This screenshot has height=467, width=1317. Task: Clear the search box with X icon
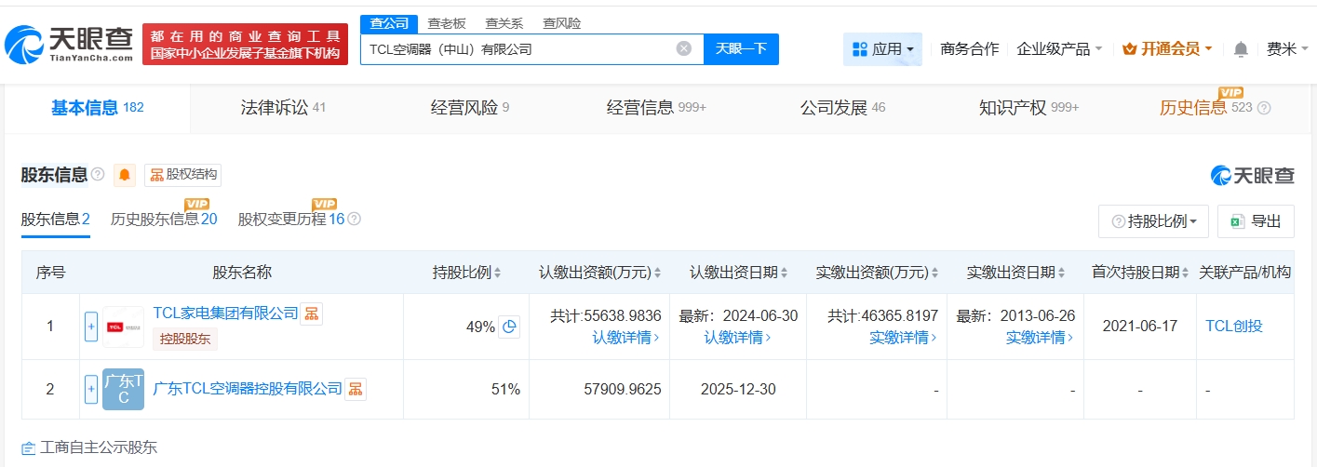(x=683, y=48)
